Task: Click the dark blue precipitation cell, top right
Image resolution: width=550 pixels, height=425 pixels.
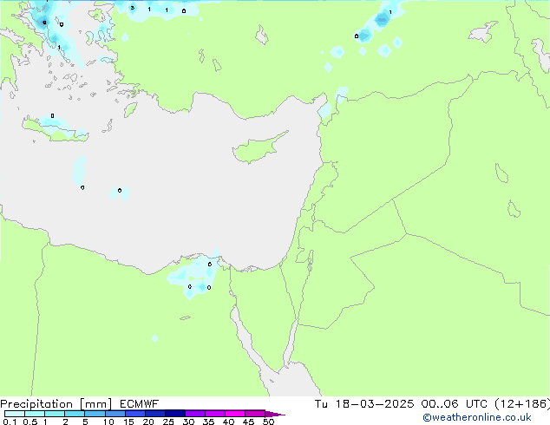Action: [x=382, y=18]
